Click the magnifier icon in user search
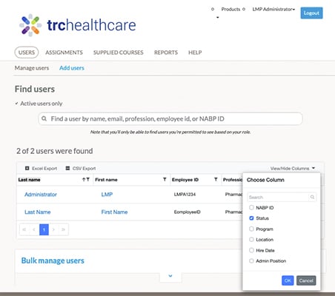335x296 pixels. coord(44,118)
